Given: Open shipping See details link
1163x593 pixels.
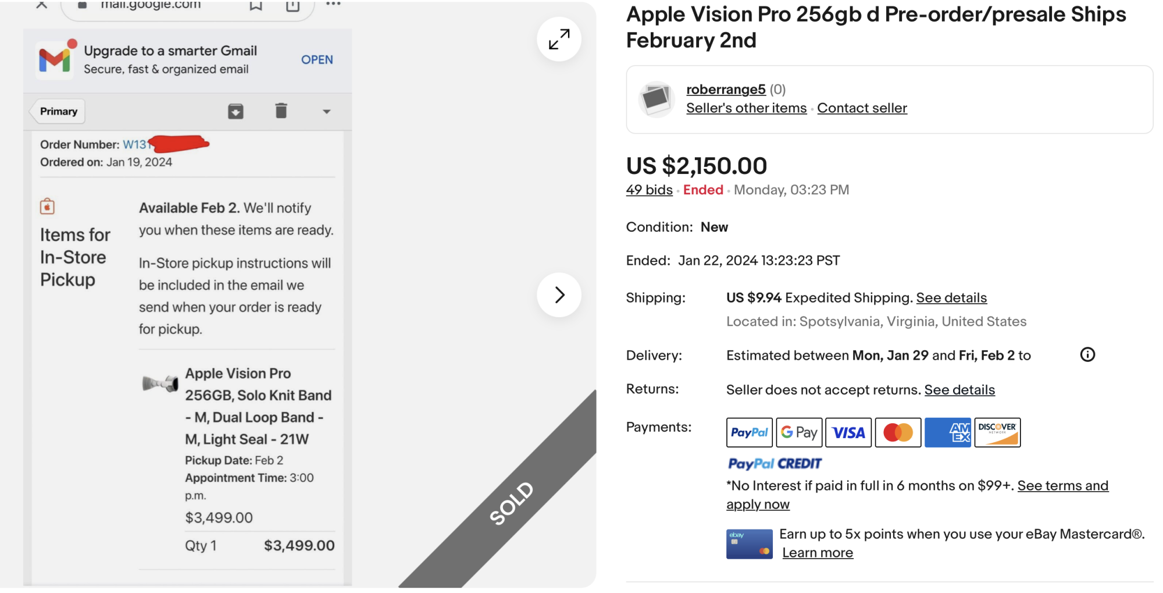Looking at the screenshot, I should point(951,298).
